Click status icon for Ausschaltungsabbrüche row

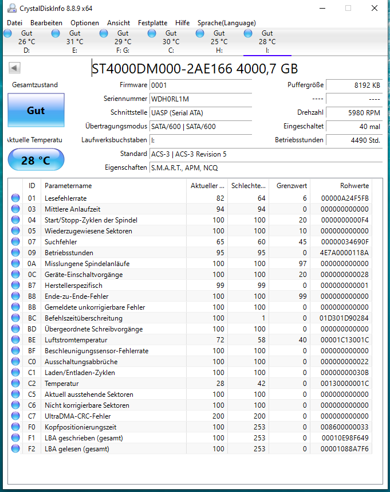(15, 361)
